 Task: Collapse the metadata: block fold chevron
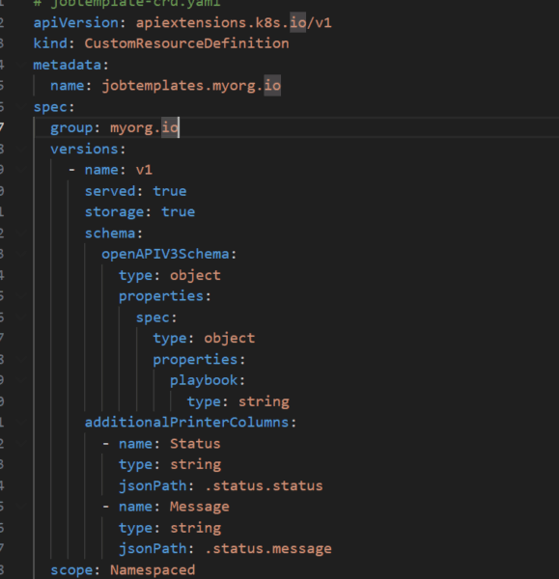pyautogui.click(x=20, y=65)
